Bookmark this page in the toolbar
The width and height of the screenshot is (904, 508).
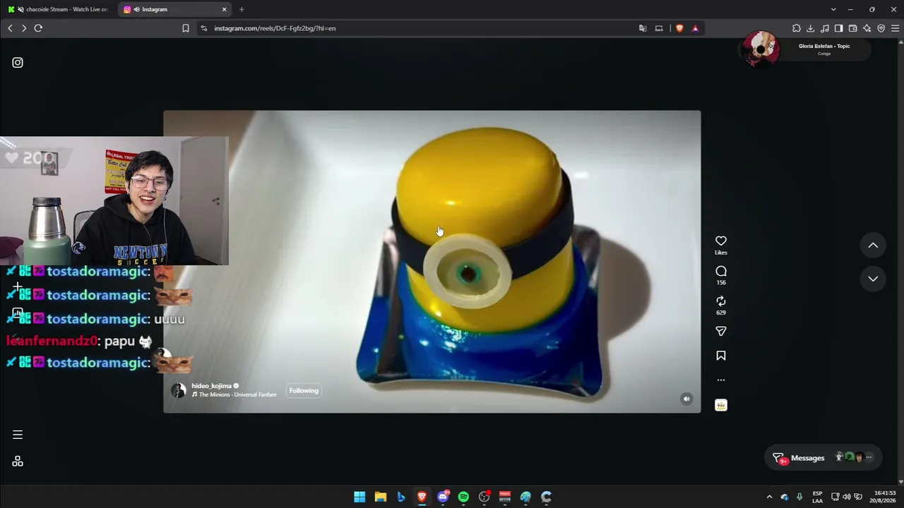point(185,28)
